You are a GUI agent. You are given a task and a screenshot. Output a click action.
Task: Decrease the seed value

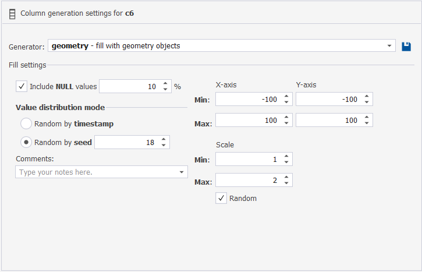tap(163, 145)
